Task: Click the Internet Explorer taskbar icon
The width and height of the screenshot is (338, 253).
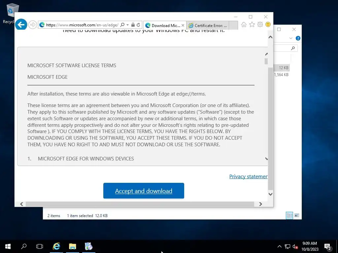Action: click(56, 246)
